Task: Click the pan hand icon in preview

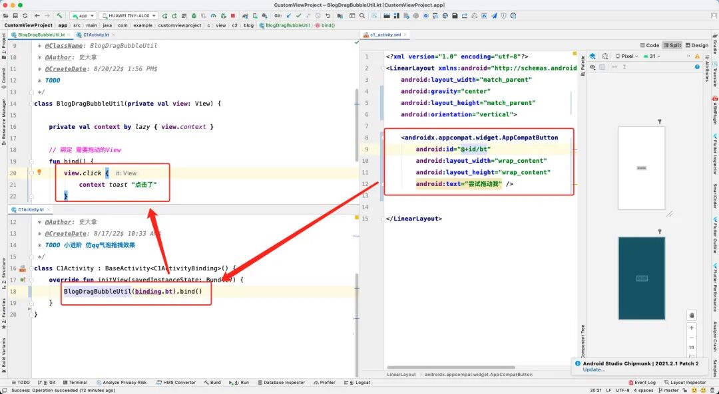Action: pos(692,316)
